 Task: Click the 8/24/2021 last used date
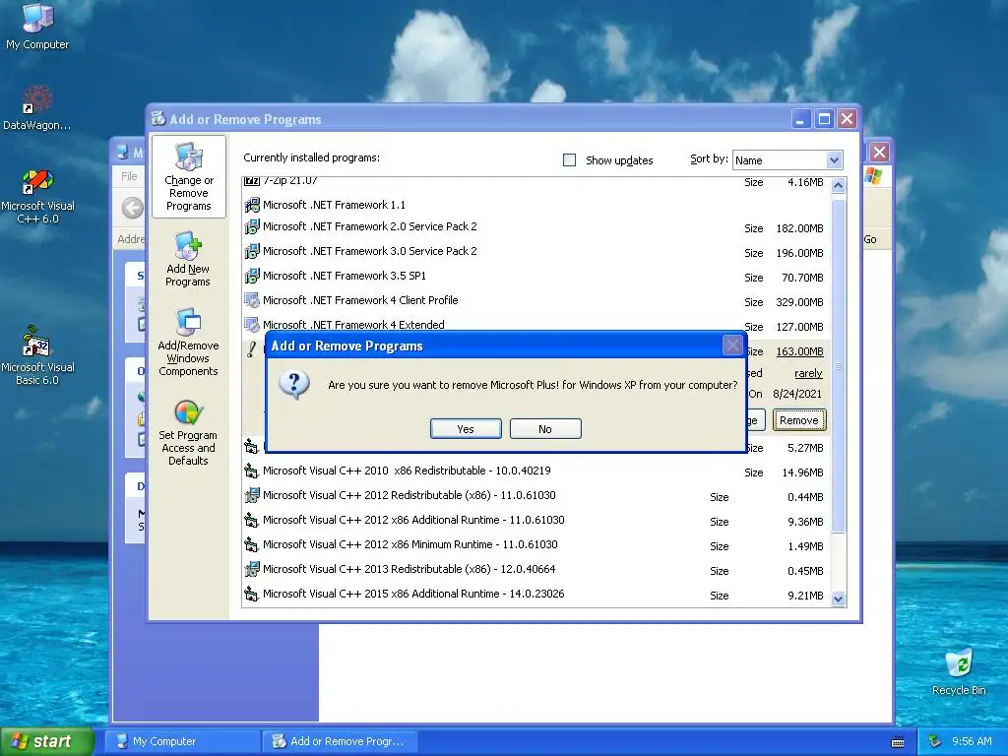point(797,394)
